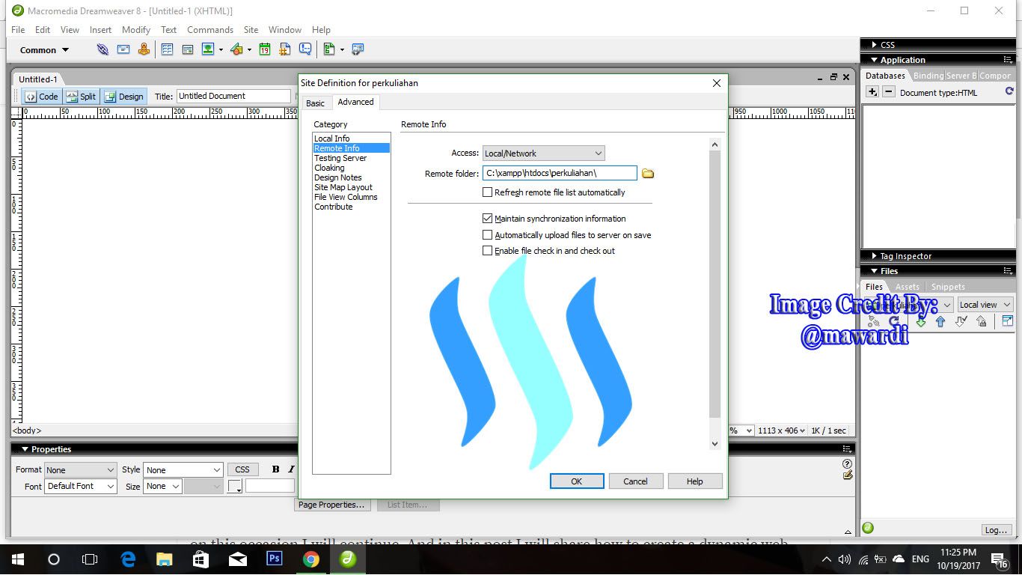This screenshot has width=1022, height=575.
Task: Click Help in Site Definition dialog
Action: click(x=695, y=481)
